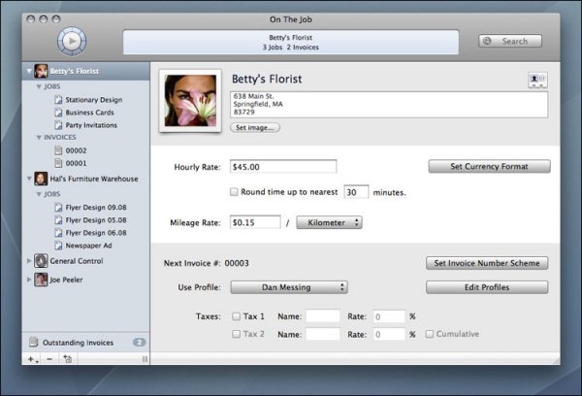582x396 pixels.
Task: Click the Hourly Rate field showing $45.00
Action: pyautogui.click(x=283, y=166)
